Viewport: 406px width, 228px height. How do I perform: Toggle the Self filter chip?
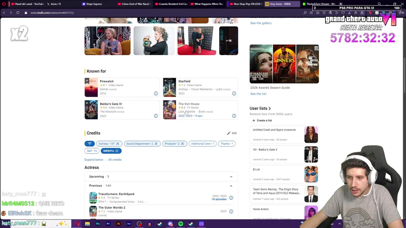[x=92, y=151]
